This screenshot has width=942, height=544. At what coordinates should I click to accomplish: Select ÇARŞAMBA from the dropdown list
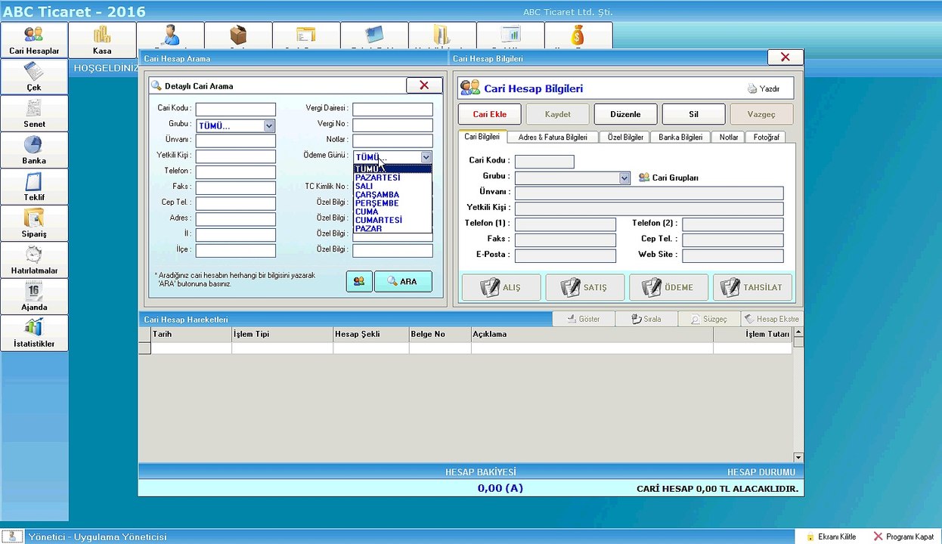[392, 195]
